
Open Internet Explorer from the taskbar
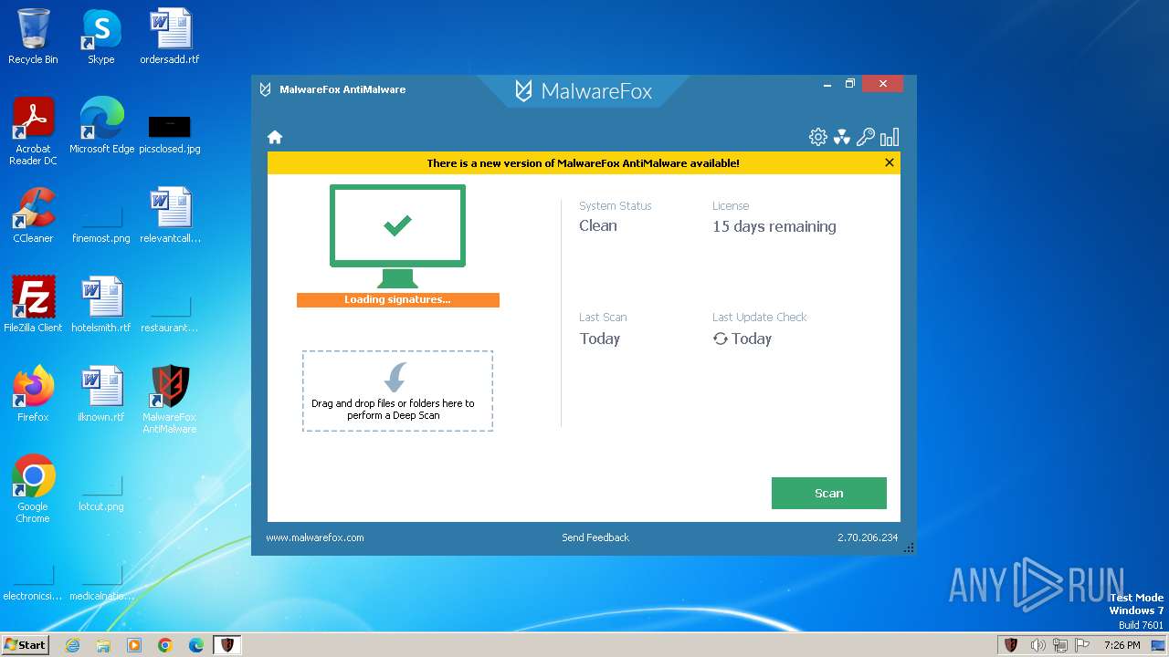[72, 645]
